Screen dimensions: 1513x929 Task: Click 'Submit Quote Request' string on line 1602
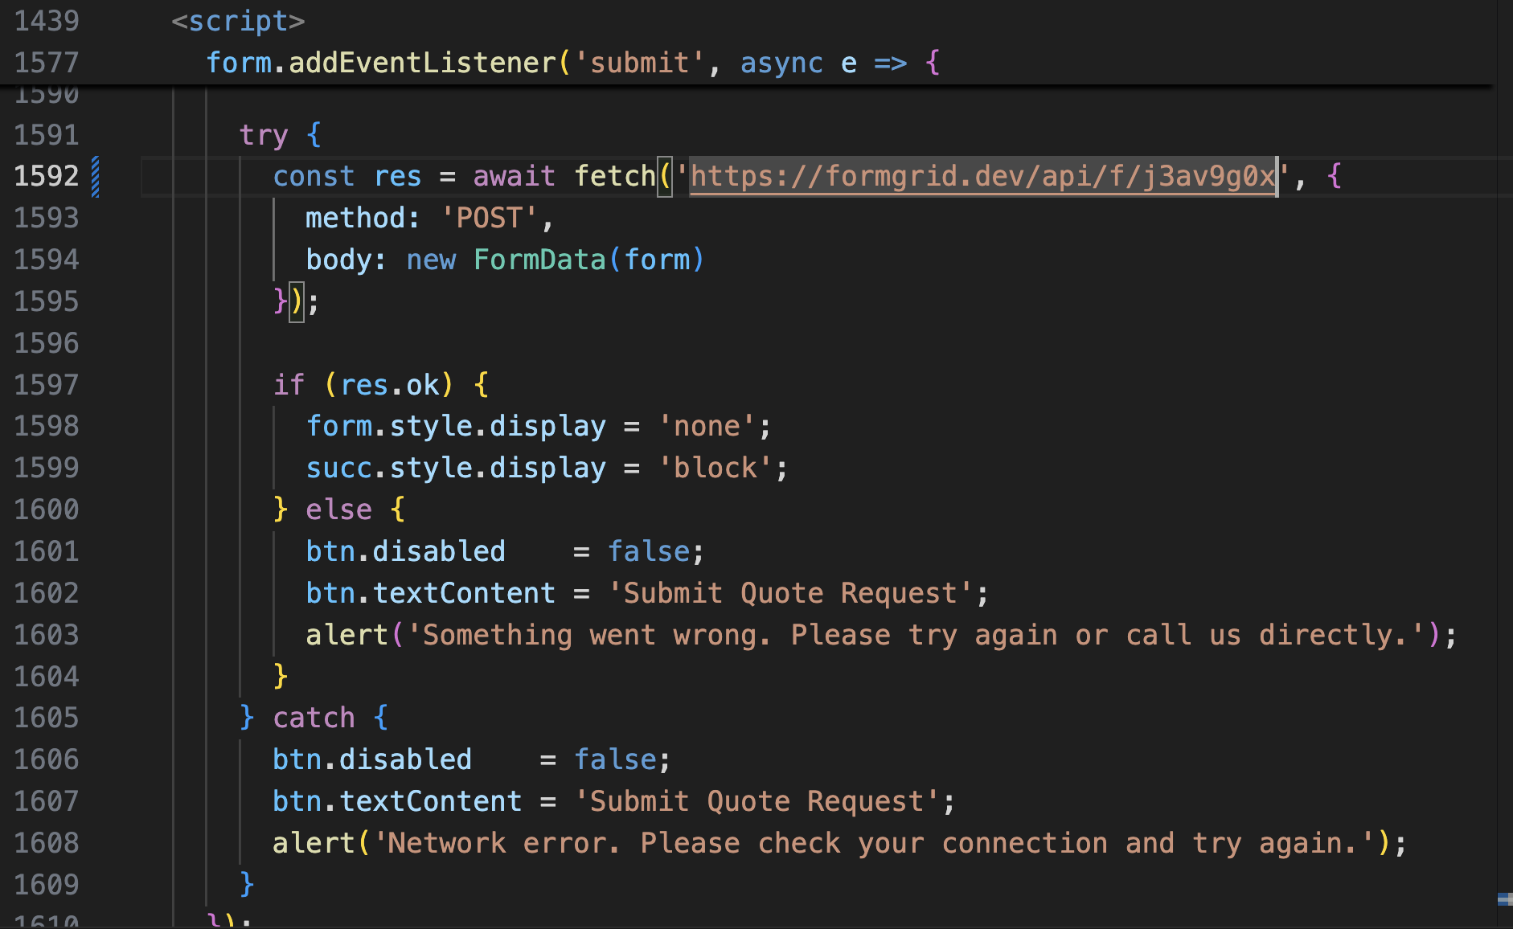pos(790,593)
